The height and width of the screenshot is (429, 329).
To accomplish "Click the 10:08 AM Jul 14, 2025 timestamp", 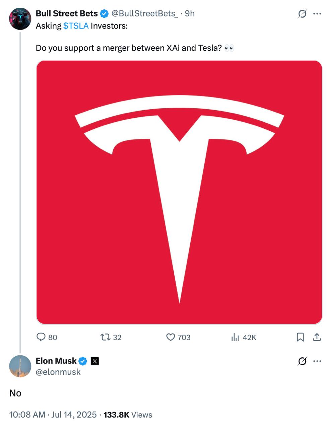I will click(53, 415).
